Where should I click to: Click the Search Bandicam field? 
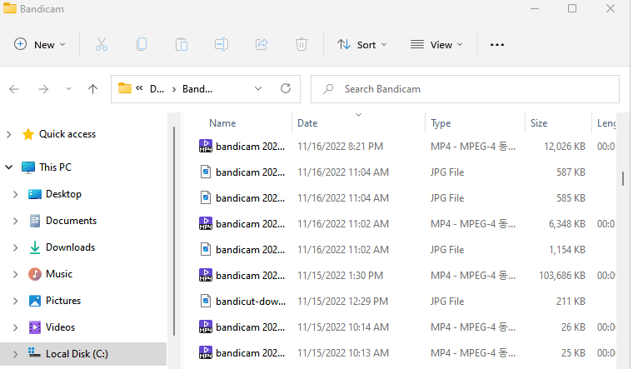tap(465, 88)
